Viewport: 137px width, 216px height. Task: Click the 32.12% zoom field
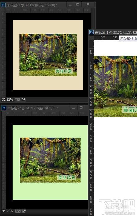point(7,100)
